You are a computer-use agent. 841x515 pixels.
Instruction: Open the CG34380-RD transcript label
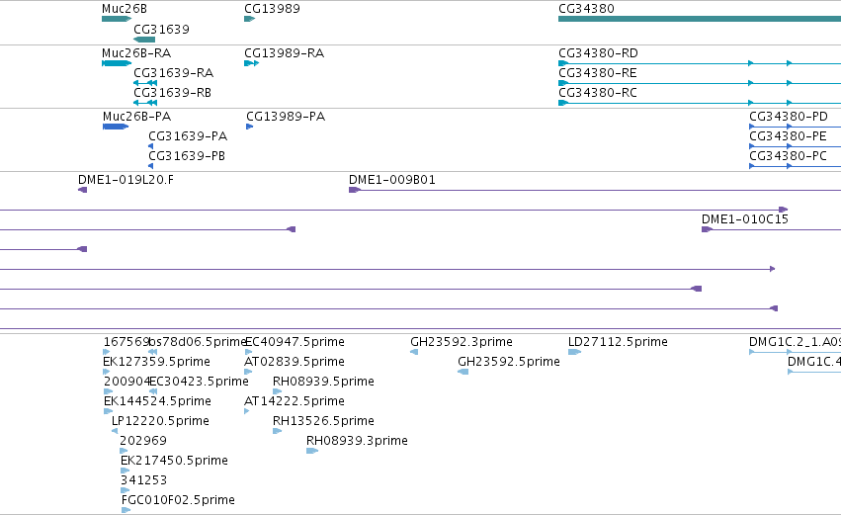pos(598,53)
